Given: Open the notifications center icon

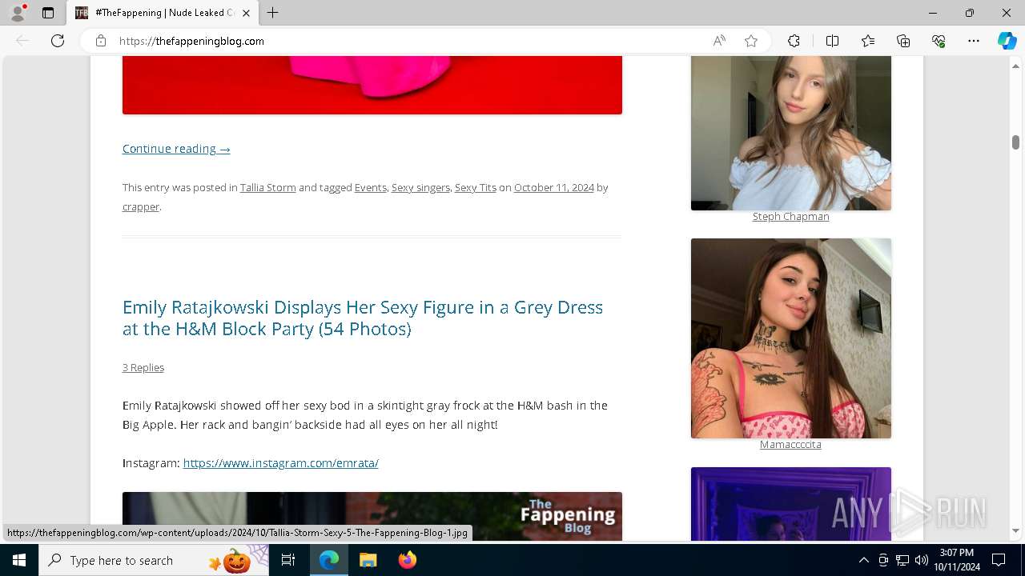Looking at the screenshot, I should pyautogui.click(x=999, y=560).
